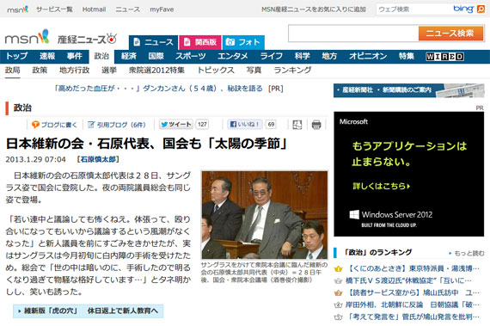Click the WIRED logo in navigation
The width and height of the screenshot is (490, 326).
point(444,57)
